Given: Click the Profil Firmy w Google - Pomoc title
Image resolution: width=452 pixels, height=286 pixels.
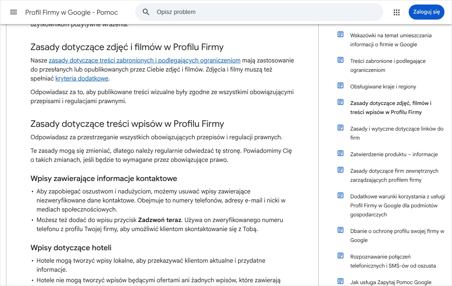Looking at the screenshot, I should click(x=72, y=12).
